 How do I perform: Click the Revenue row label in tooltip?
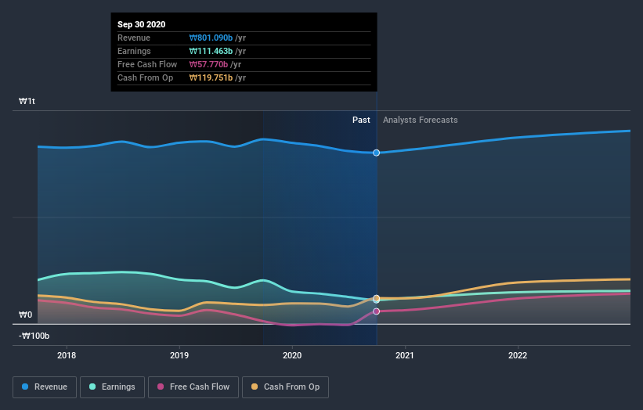tap(134, 38)
